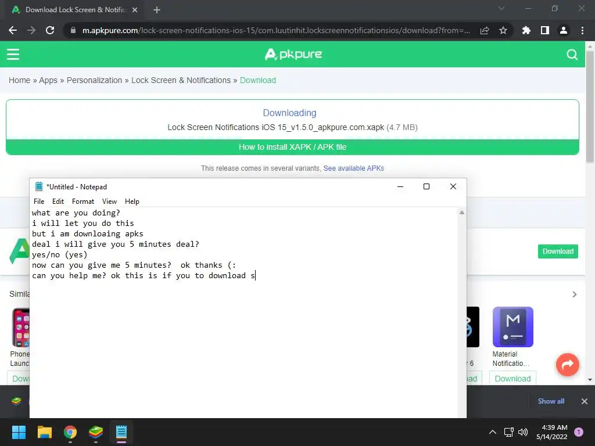595x446 pixels.
Task: Click the BlueStacks file icon in downloads bar
Action: click(16, 401)
